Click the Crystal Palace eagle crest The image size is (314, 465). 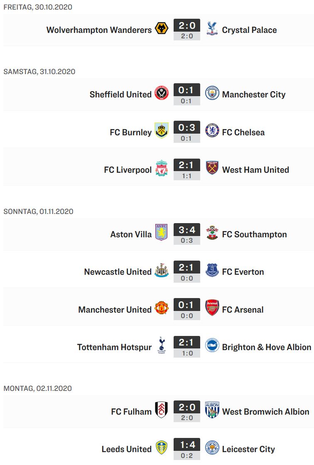click(212, 30)
